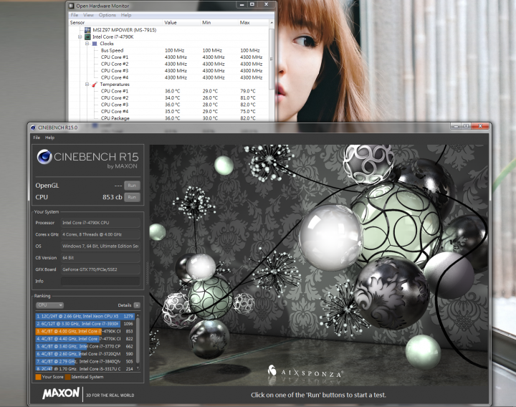Click the Identical System legend swatch
The width and height of the screenshot is (516, 407).
point(68,377)
